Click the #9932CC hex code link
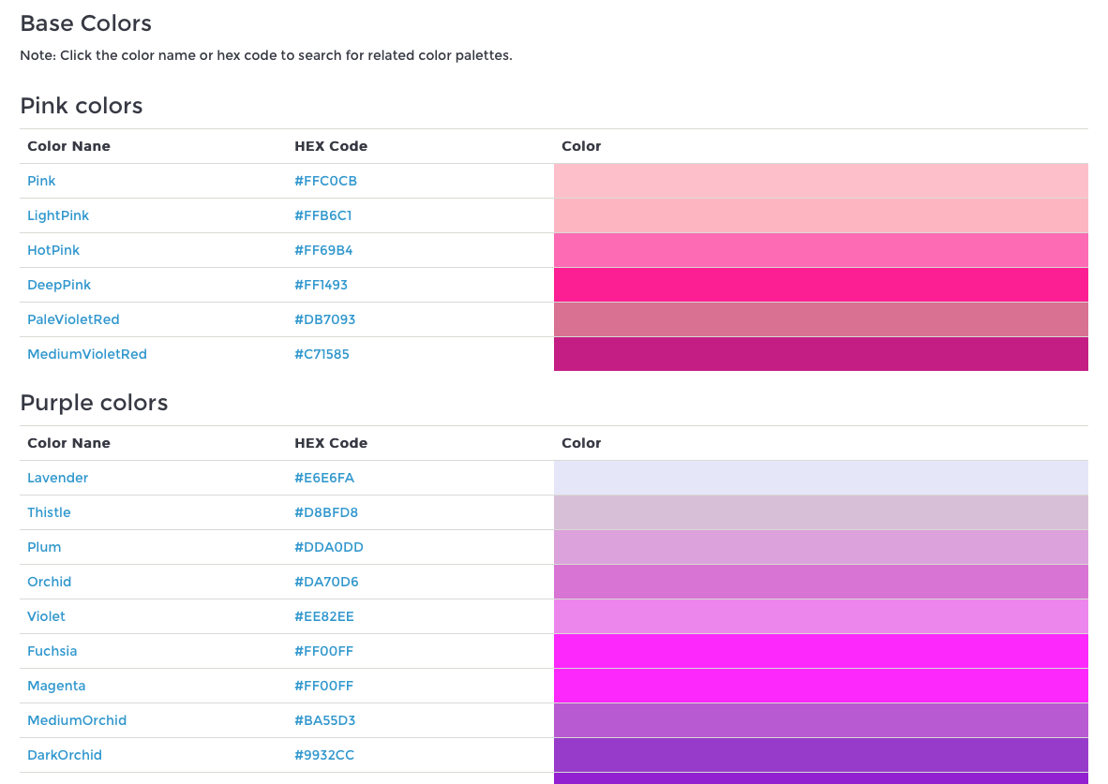Image resolution: width=1108 pixels, height=784 pixels. pos(323,754)
